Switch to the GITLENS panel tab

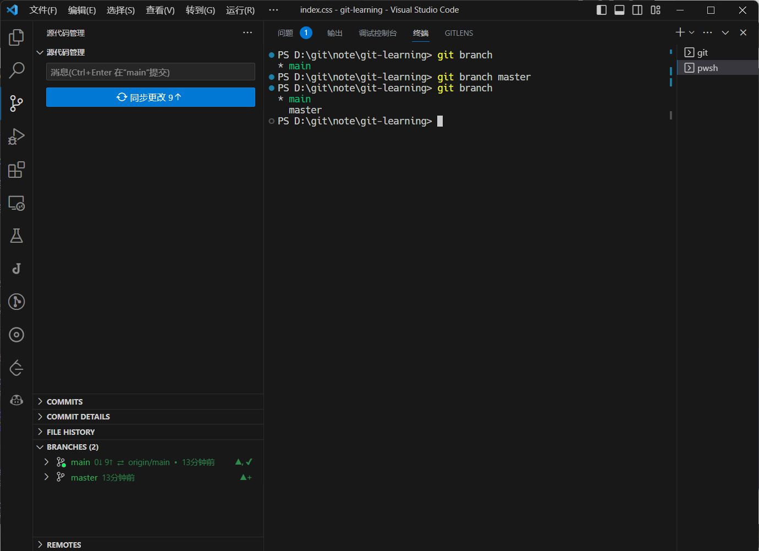point(459,33)
